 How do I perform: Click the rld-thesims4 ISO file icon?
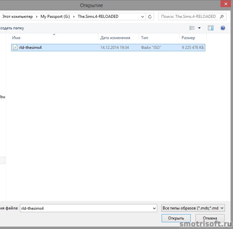click(15, 48)
